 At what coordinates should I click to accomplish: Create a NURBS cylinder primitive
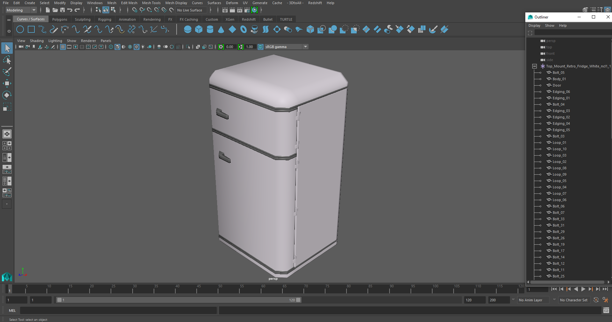tap(210, 30)
